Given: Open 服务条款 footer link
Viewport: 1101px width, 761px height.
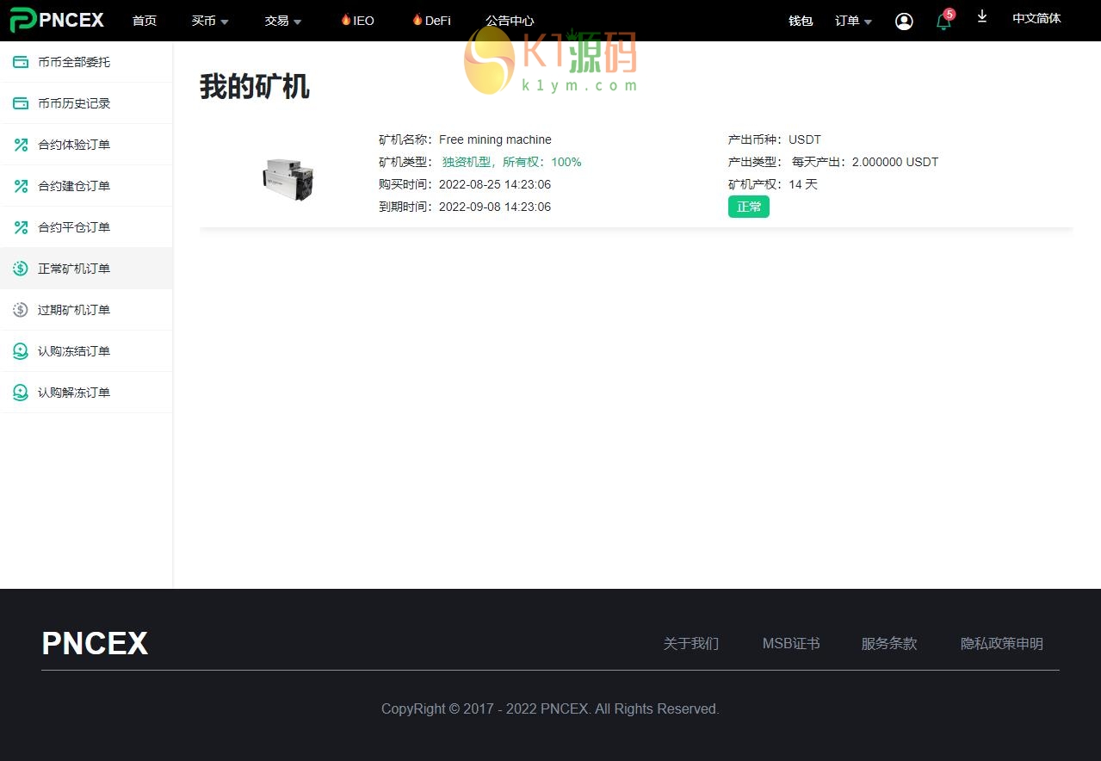Looking at the screenshot, I should point(889,643).
